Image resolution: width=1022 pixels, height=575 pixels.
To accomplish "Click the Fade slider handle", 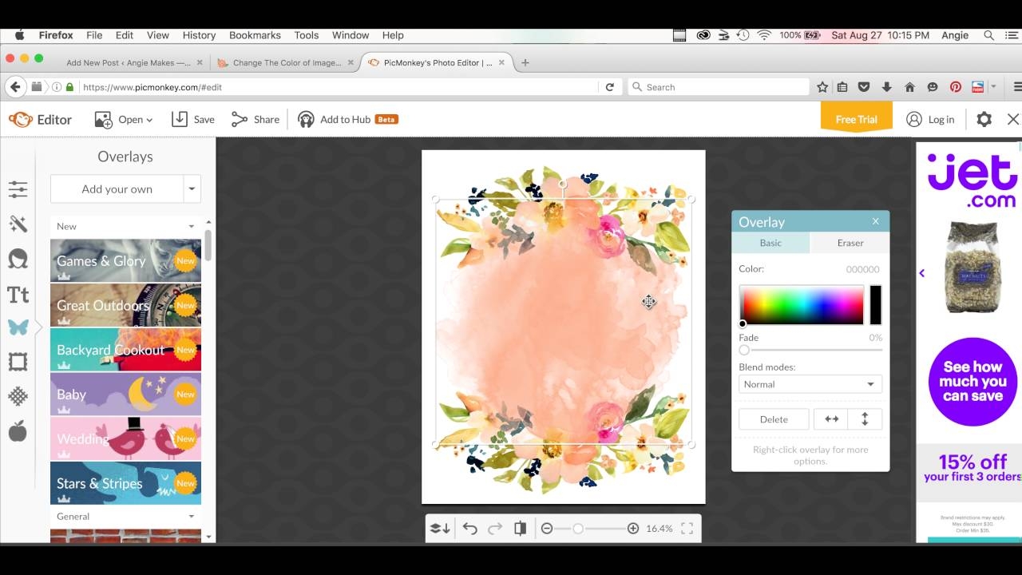I will point(744,350).
